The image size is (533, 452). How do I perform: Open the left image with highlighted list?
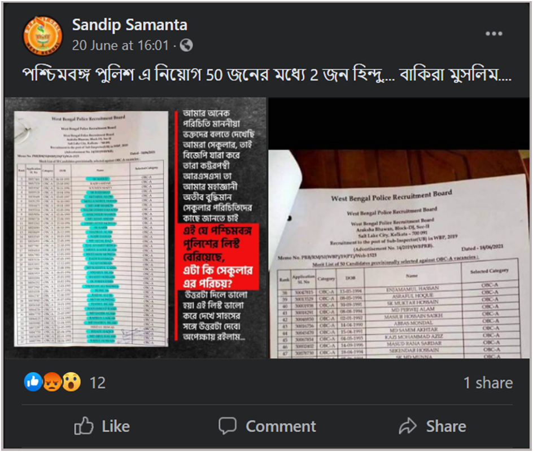click(136, 228)
